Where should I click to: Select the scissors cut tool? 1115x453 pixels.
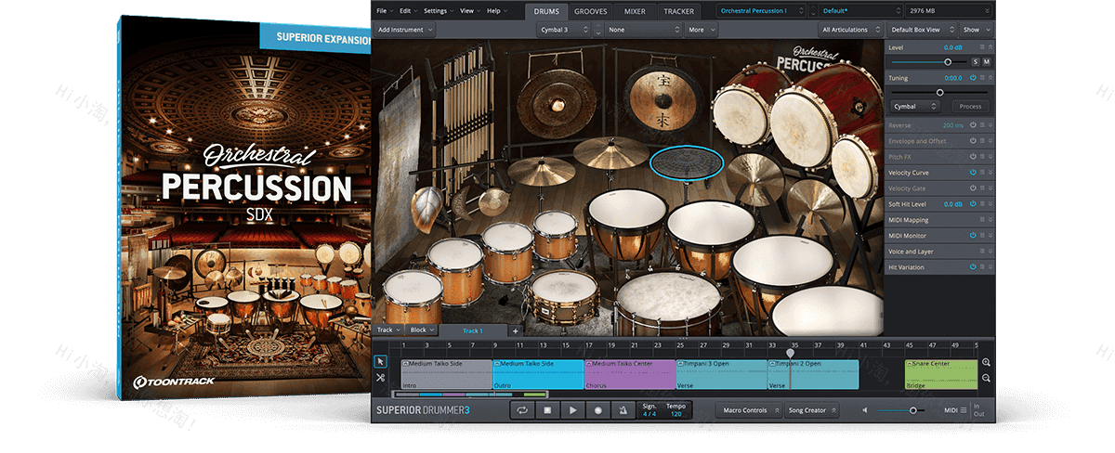coord(381,377)
